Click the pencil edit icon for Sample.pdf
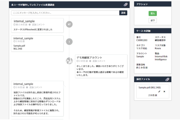 pos(159,92)
